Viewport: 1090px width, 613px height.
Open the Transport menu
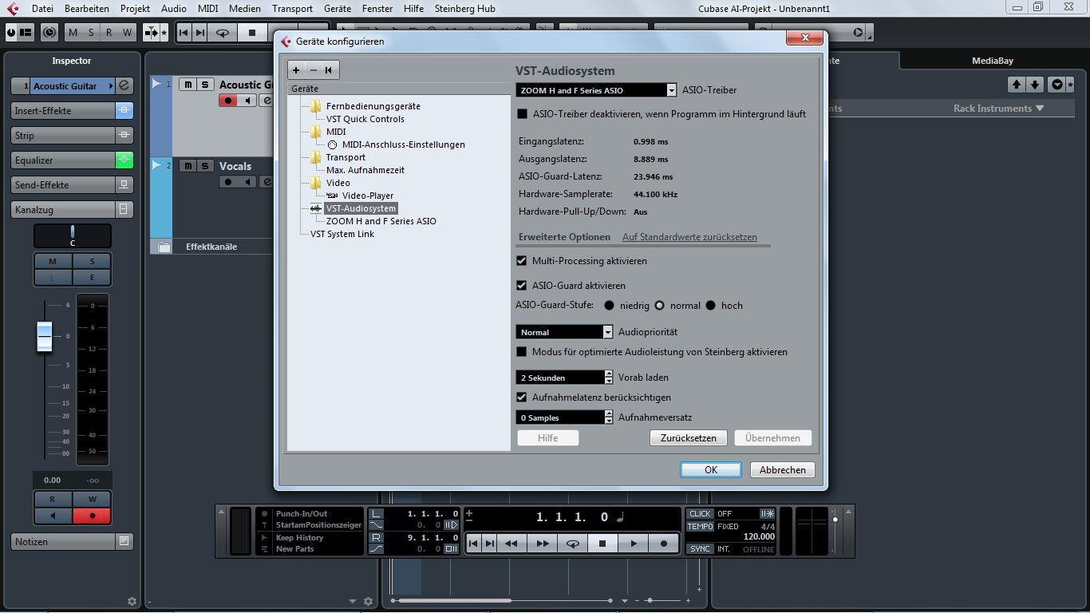point(292,9)
